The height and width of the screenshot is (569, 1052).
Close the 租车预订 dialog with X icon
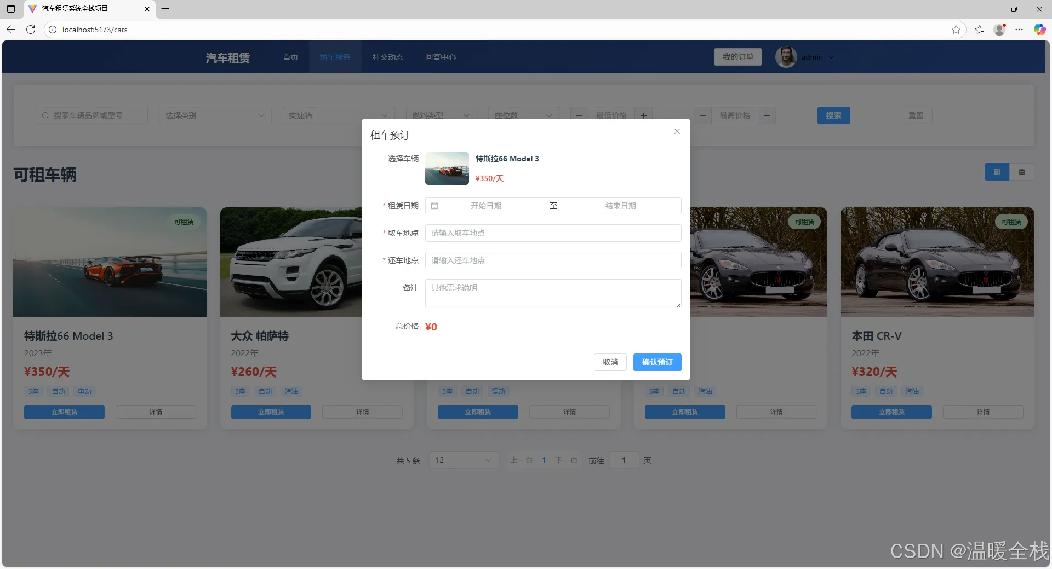tap(677, 131)
